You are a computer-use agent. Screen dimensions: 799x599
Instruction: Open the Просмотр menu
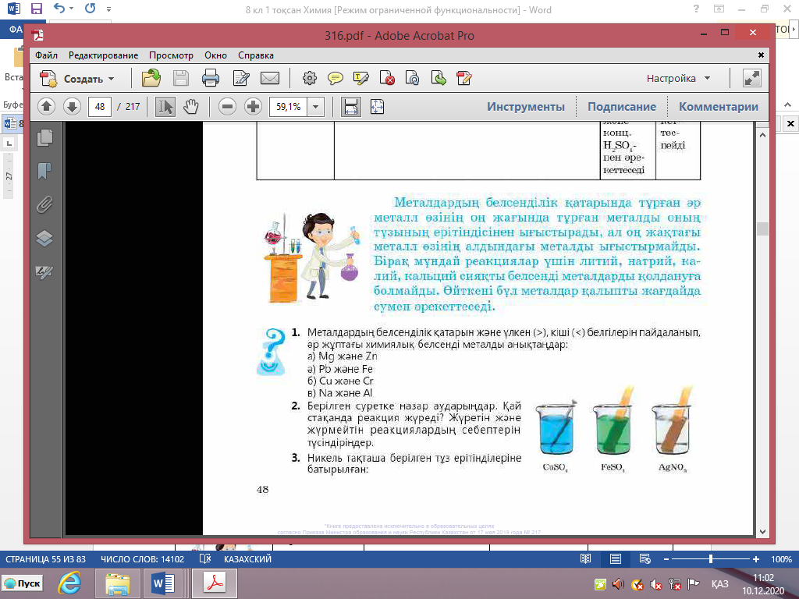click(171, 55)
